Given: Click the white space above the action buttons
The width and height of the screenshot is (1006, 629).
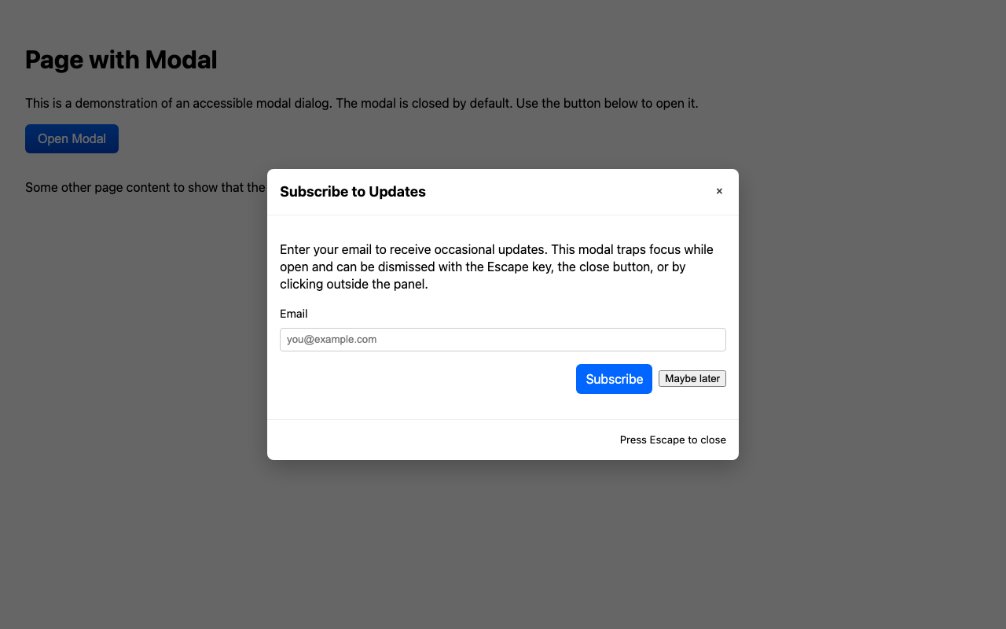Looking at the screenshot, I should (503, 360).
